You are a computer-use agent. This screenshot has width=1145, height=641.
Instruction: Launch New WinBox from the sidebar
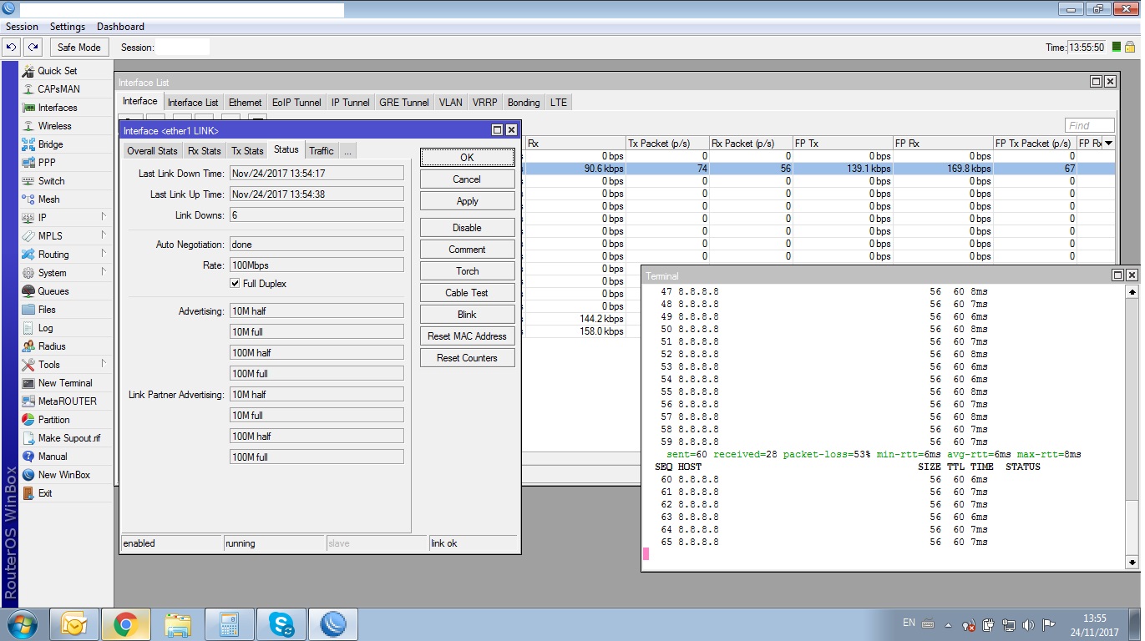(x=65, y=475)
